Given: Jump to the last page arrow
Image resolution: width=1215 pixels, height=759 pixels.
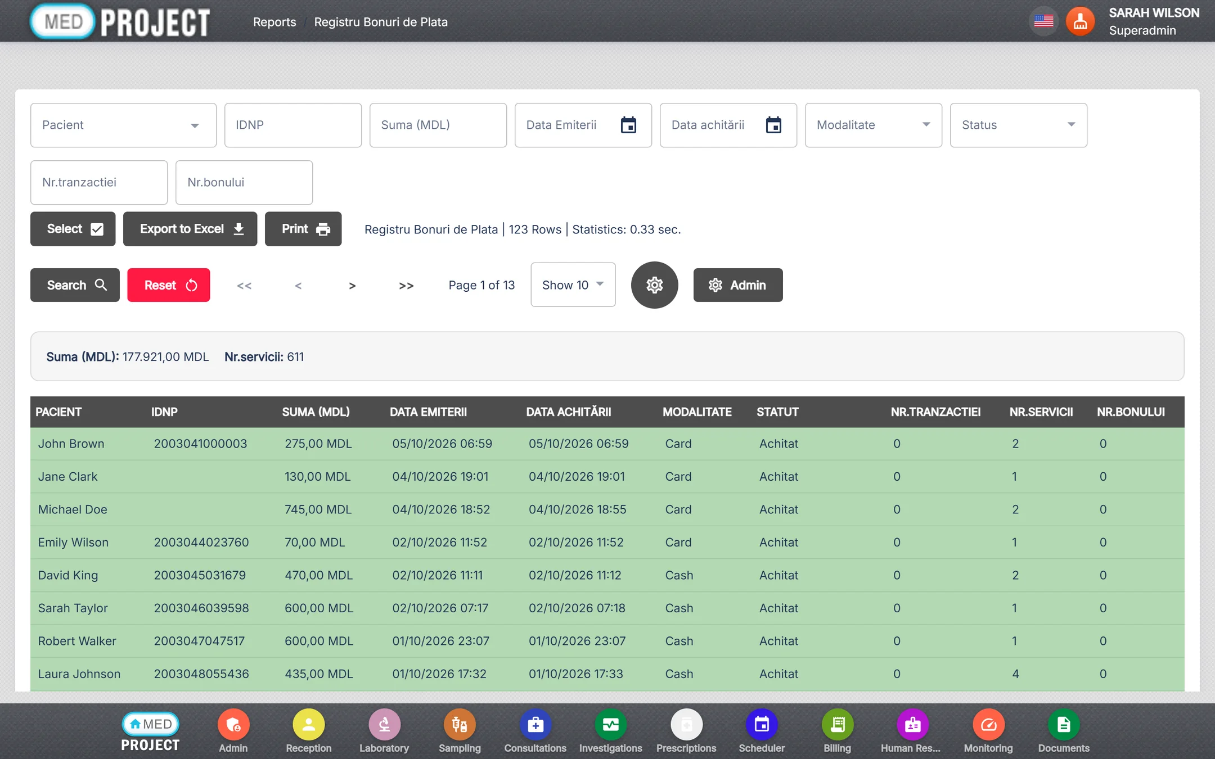Looking at the screenshot, I should point(406,286).
